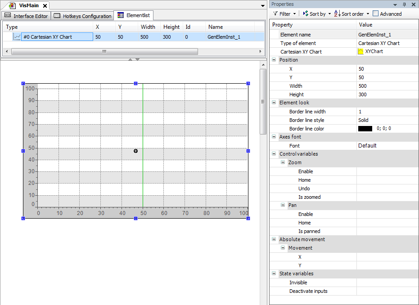The width and height of the screenshot is (419, 305).
Task: Select the Filter funnel icon in Properties
Action: coord(275,13)
